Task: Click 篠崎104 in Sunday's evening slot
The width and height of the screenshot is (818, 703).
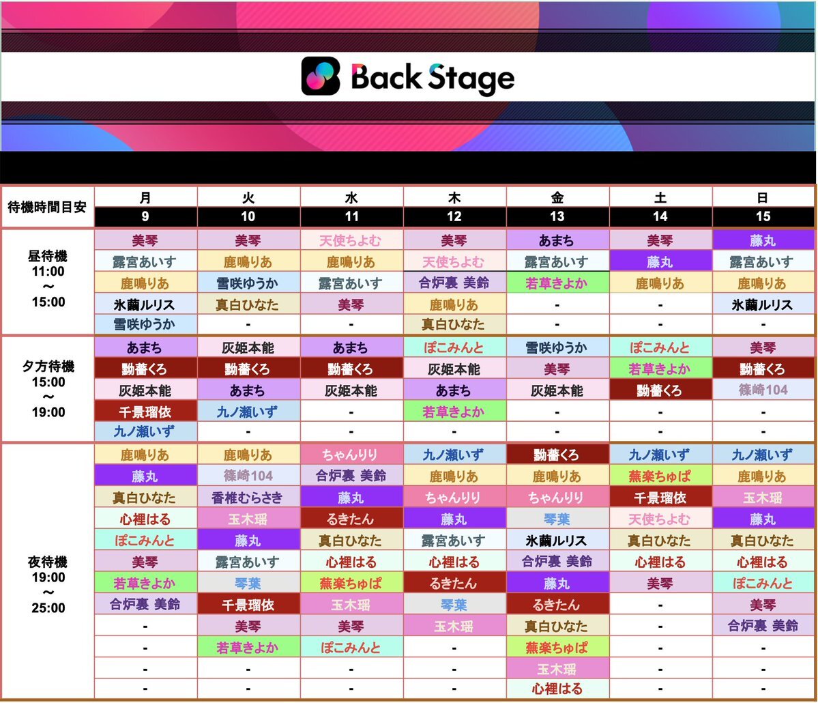Action: 763,390
